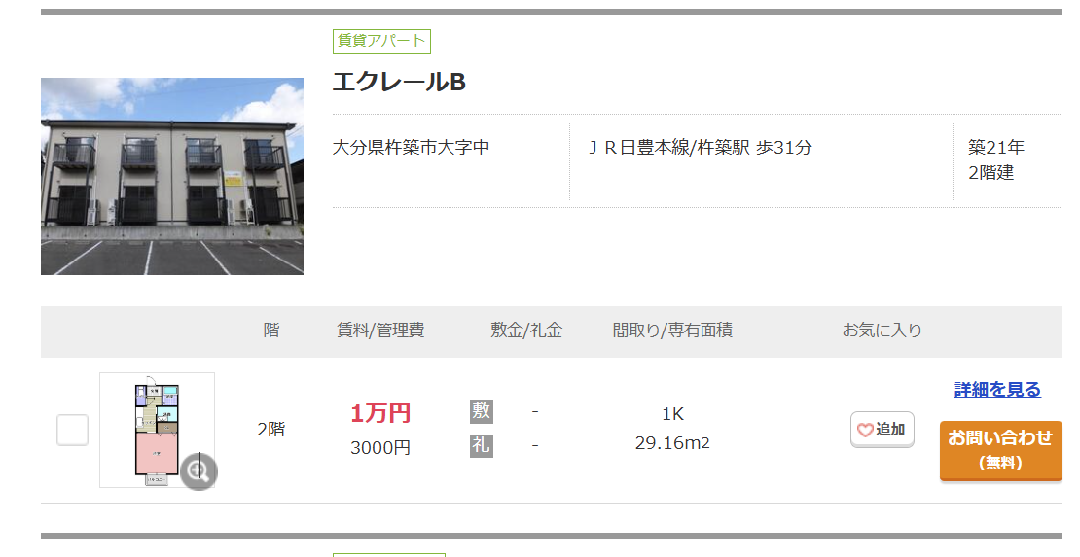
Task: Click the 敷 deposit badge icon
Action: (481, 411)
